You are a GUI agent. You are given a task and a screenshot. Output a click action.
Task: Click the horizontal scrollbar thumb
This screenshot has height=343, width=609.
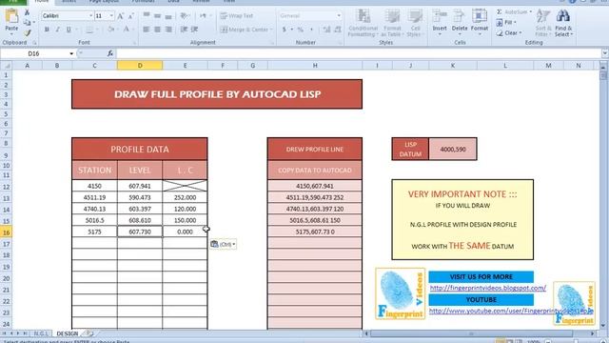(x=471, y=333)
